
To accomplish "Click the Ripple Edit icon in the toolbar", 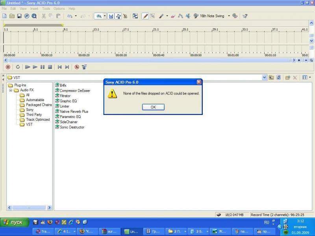I will (x=135, y=16).
